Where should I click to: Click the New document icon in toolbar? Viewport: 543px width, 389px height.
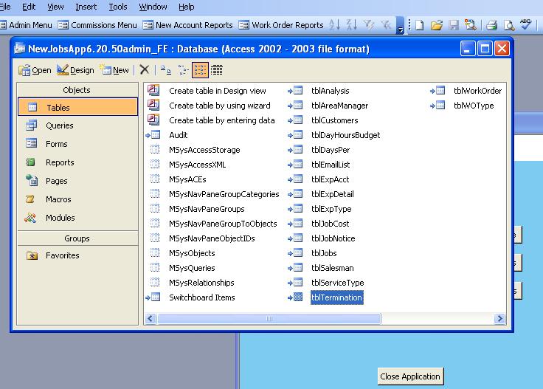coord(419,25)
